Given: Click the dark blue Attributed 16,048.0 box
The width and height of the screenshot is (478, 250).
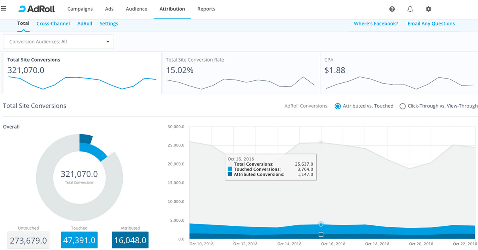Looking at the screenshot, I should tap(130, 240).
